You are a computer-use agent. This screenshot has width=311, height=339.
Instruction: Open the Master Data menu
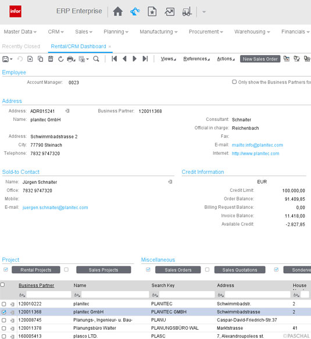coord(20,32)
